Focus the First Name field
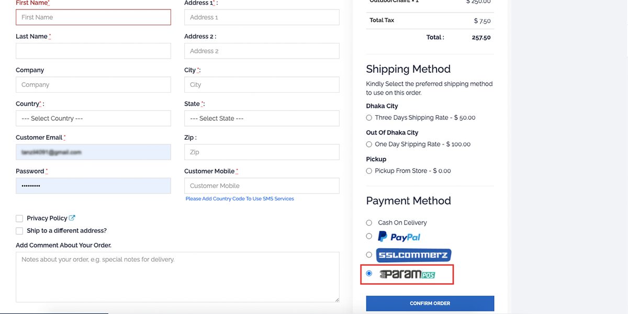Viewport: 628px width, 314px height. 93,17
